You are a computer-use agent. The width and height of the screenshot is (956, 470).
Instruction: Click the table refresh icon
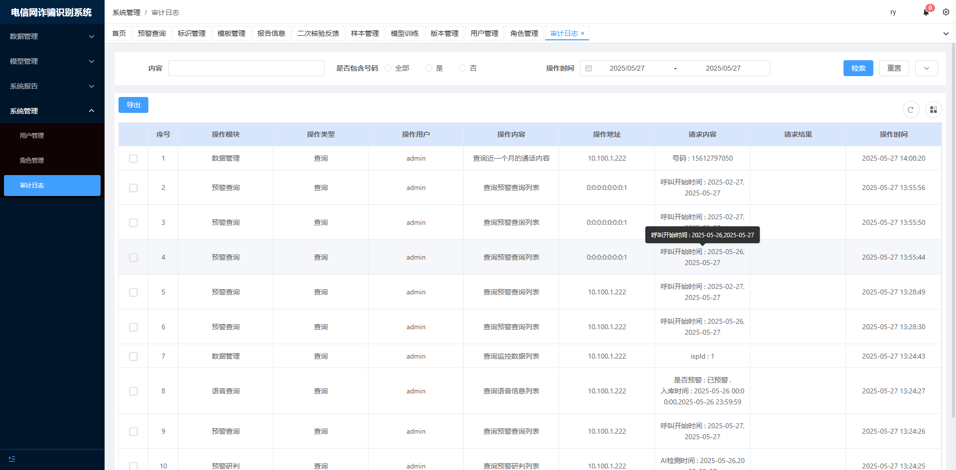(x=910, y=110)
